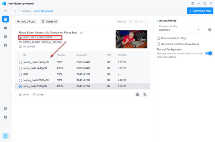The width and height of the screenshot is (215, 142).
Task: Open the Download Quality custom 2 dropdown
Action: 180,30
